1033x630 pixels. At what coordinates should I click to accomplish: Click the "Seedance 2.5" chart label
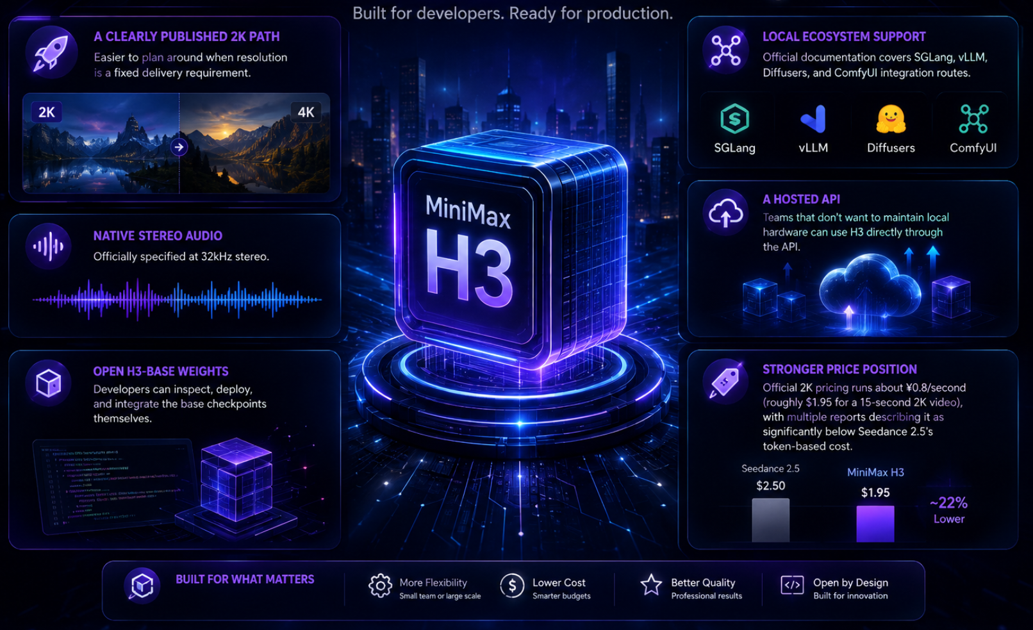[770, 468]
